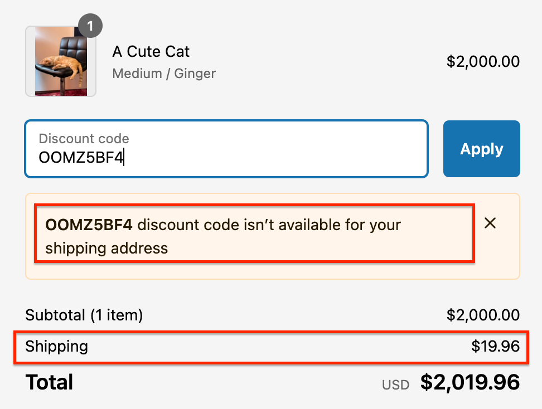Dismiss the discount code error message
The height and width of the screenshot is (409, 542).
pyautogui.click(x=490, y=223)
